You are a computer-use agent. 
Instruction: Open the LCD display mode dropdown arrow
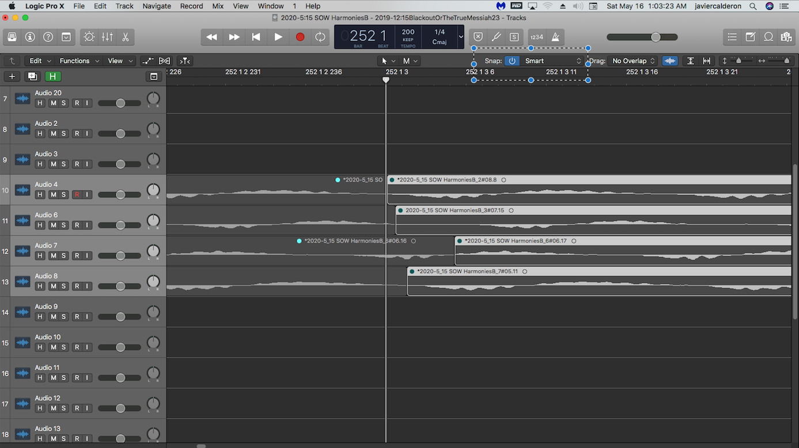coord(460,37)
